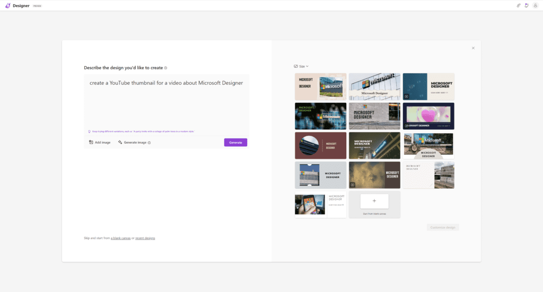Screen dimensions: 543x292
Task: Click the Add image icon
Action: (91, 142)
